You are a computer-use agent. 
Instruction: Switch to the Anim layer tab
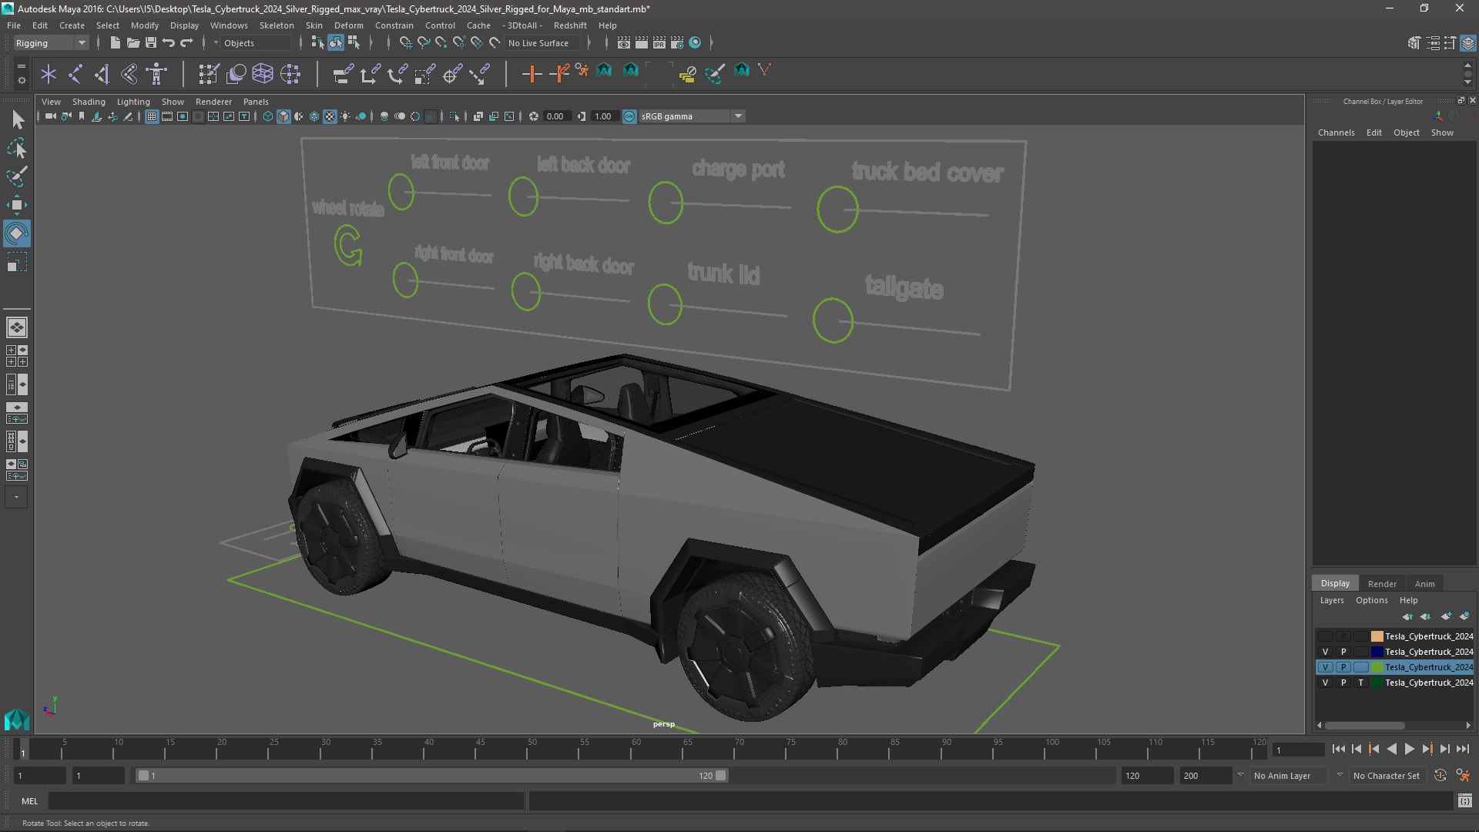pyautogui.click(x=1424, y=584)
